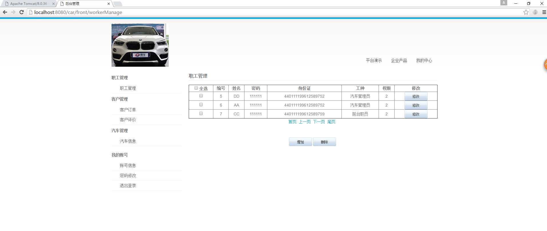The width and height of the screenshot is (547, 231).
Task: Jump to 尾页 last page link
Action: 331,122
